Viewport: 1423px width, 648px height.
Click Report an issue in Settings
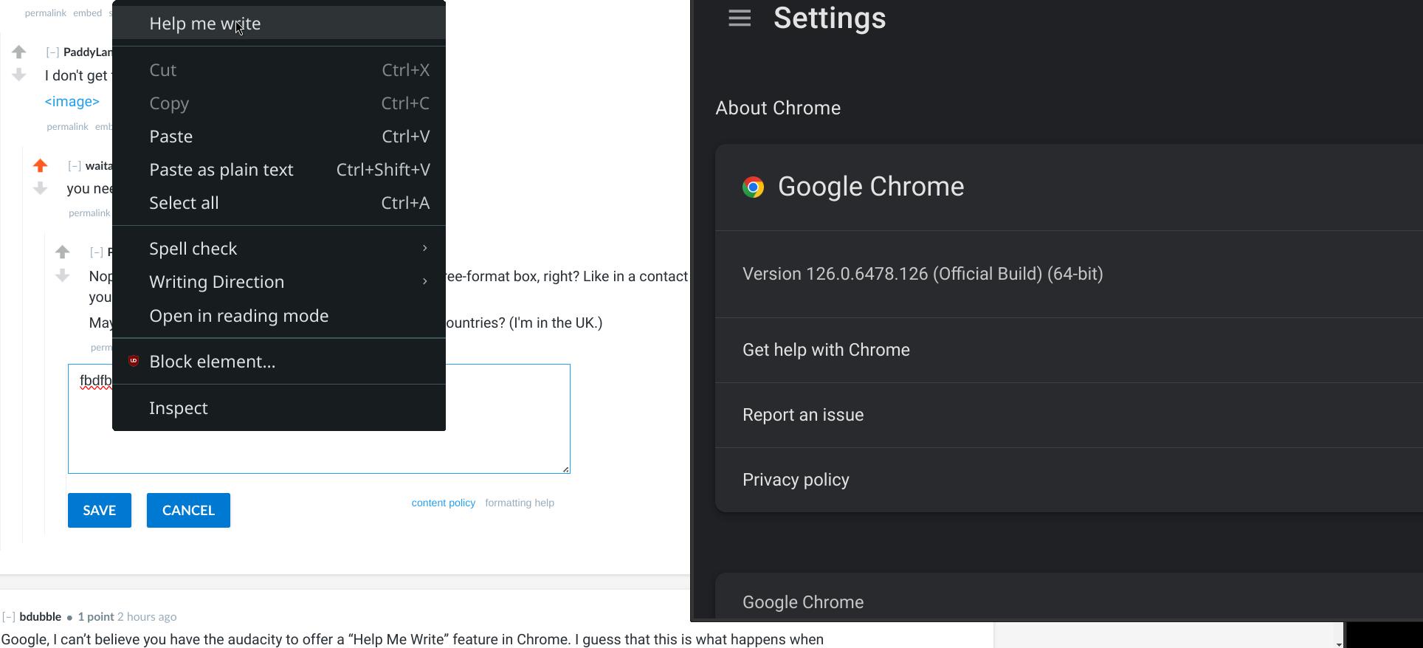1069,415
